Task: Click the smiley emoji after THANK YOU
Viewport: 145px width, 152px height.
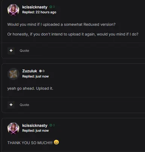Action: coord(56,142)
